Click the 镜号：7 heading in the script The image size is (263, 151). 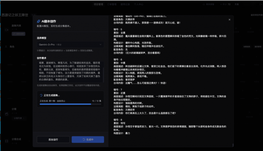(x=118, y=90)
